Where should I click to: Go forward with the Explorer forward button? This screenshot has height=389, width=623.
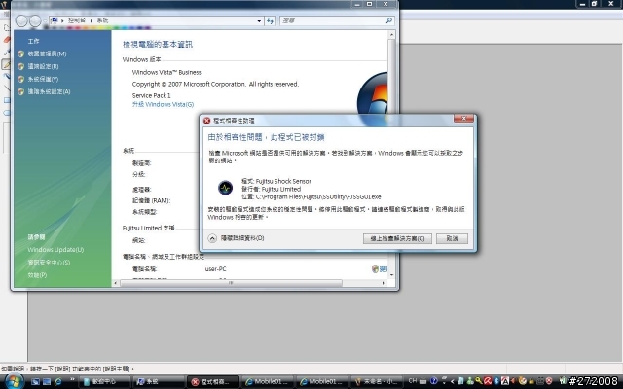coord(35,20)
